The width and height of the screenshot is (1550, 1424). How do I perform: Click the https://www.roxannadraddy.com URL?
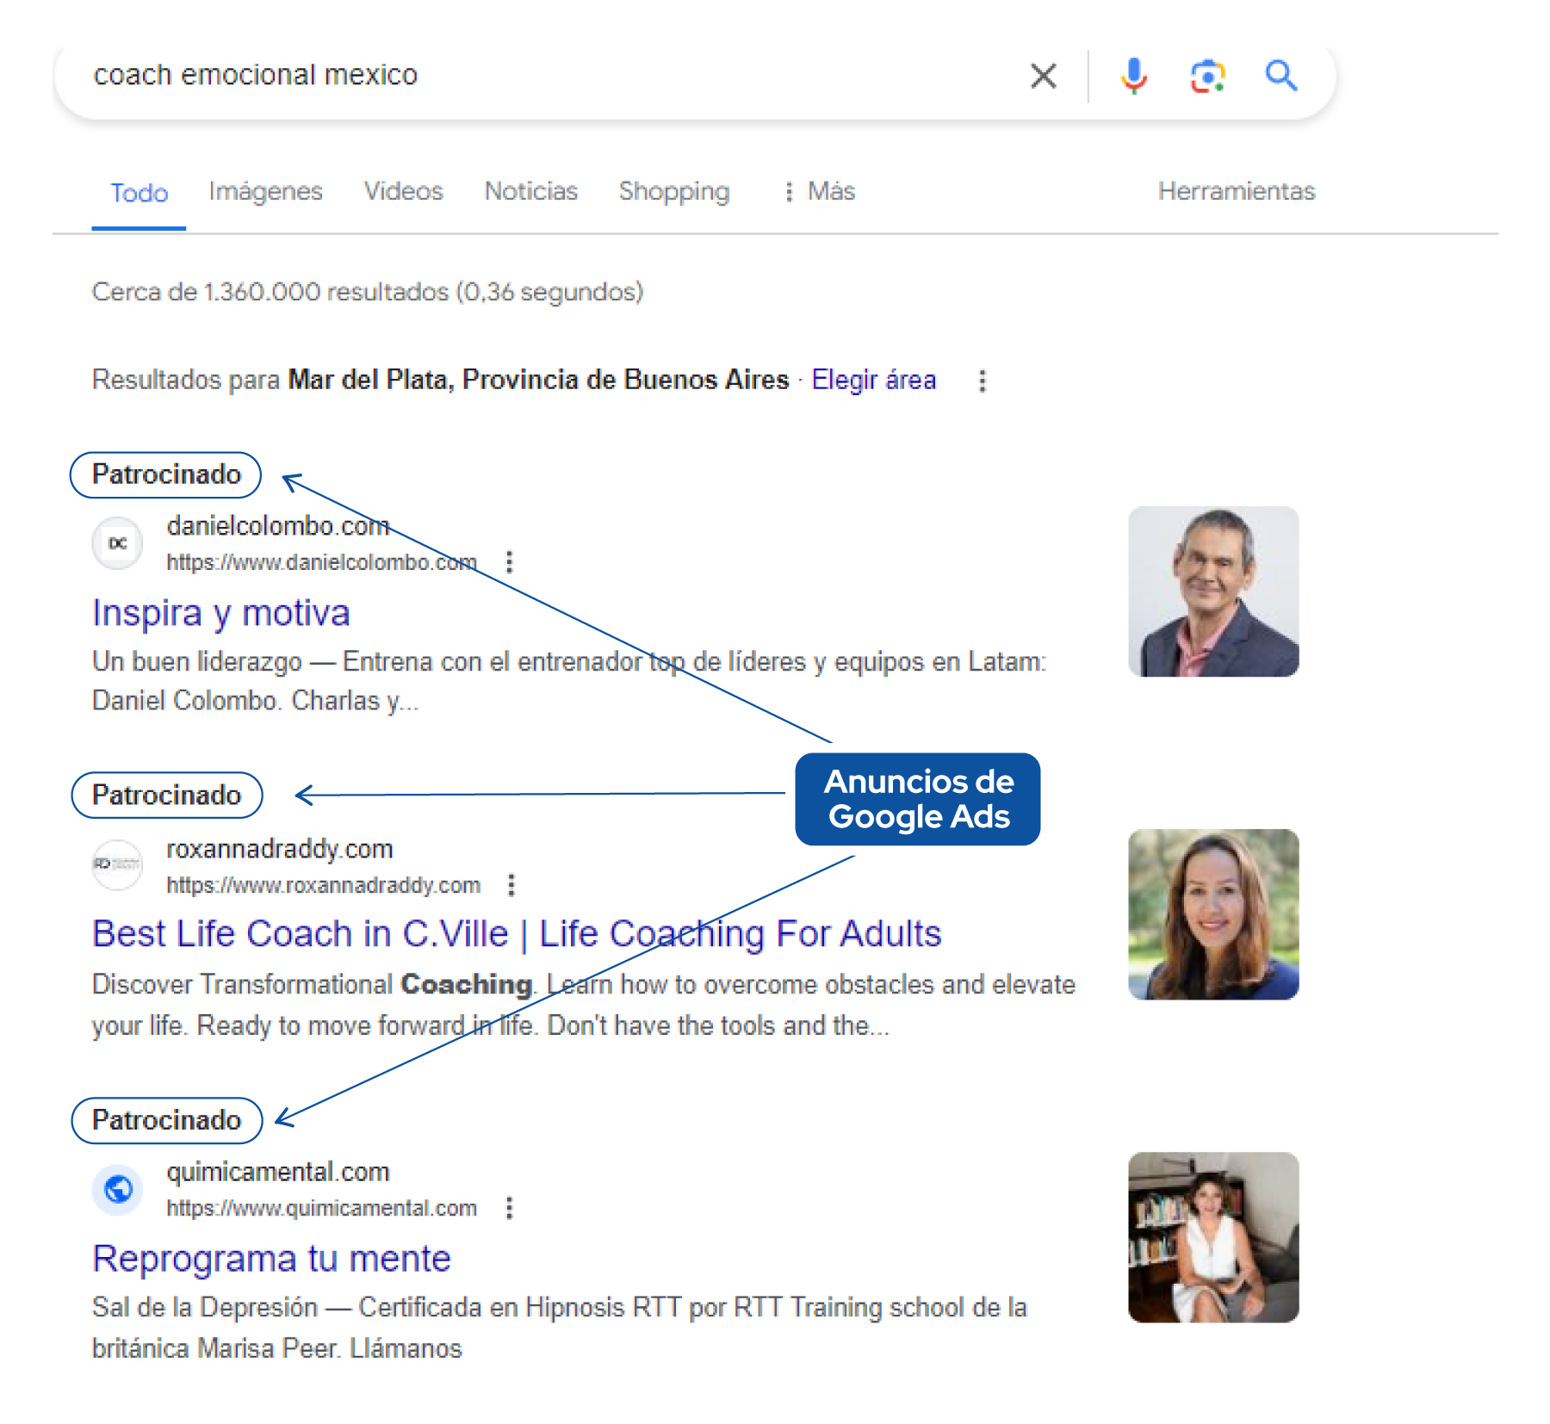[323, 885]
